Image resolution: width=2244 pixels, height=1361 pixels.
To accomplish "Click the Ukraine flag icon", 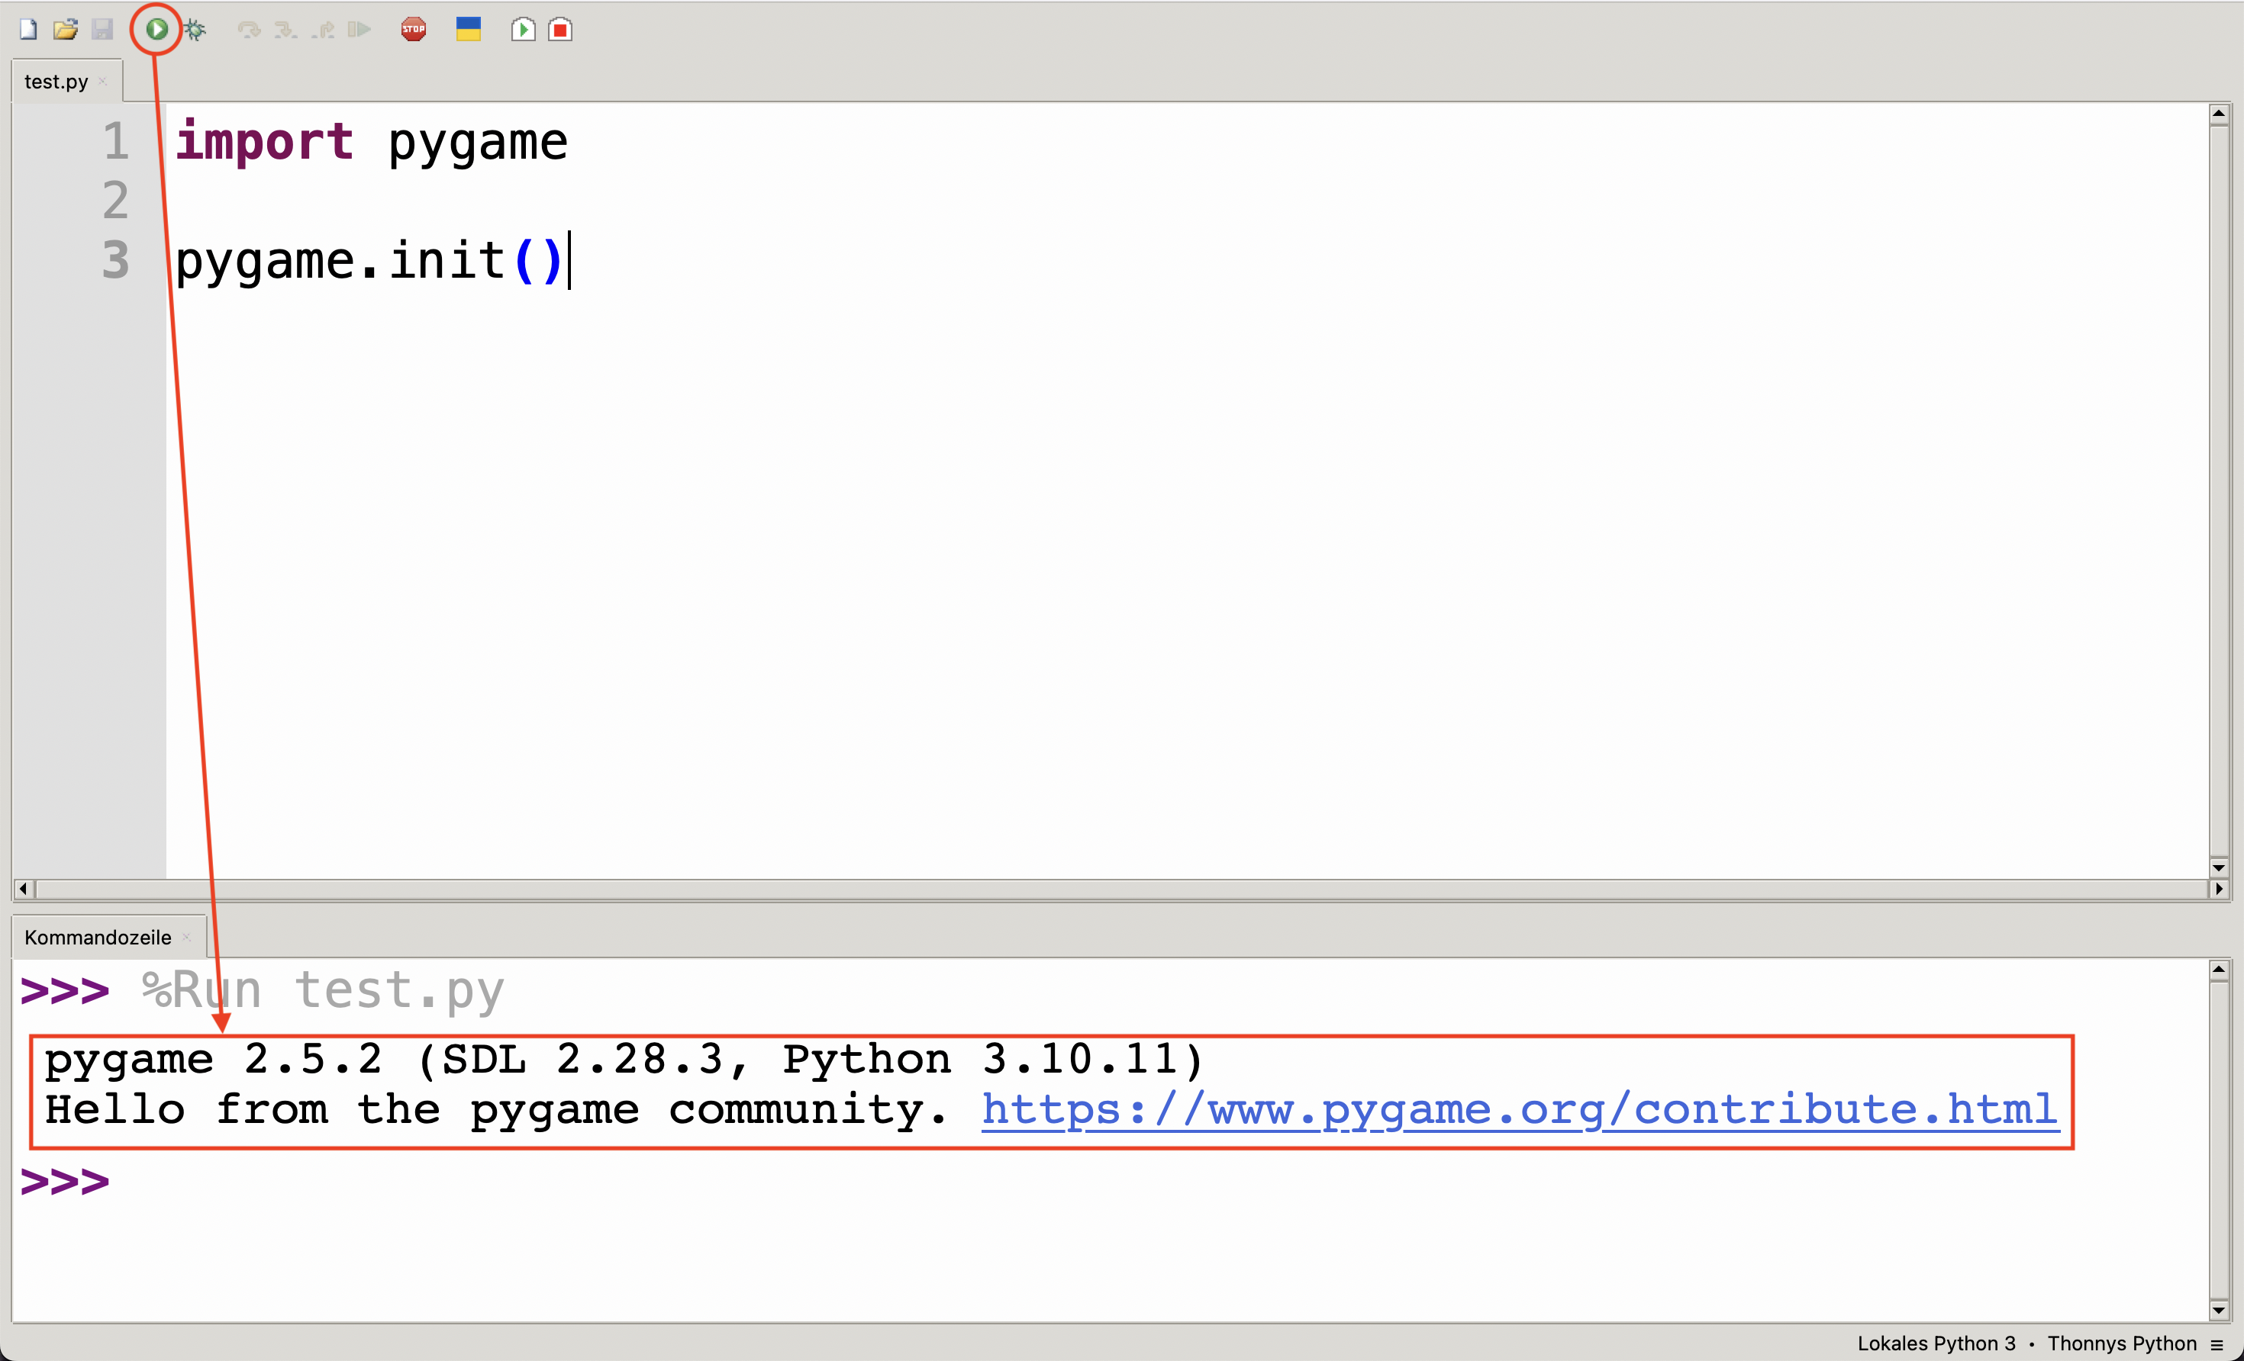I will tap(468, 29).
